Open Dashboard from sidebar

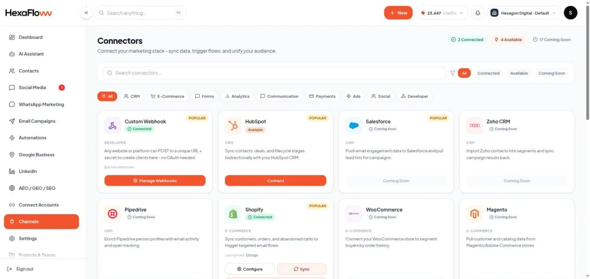pyautogui.click(x=41, y=37)
